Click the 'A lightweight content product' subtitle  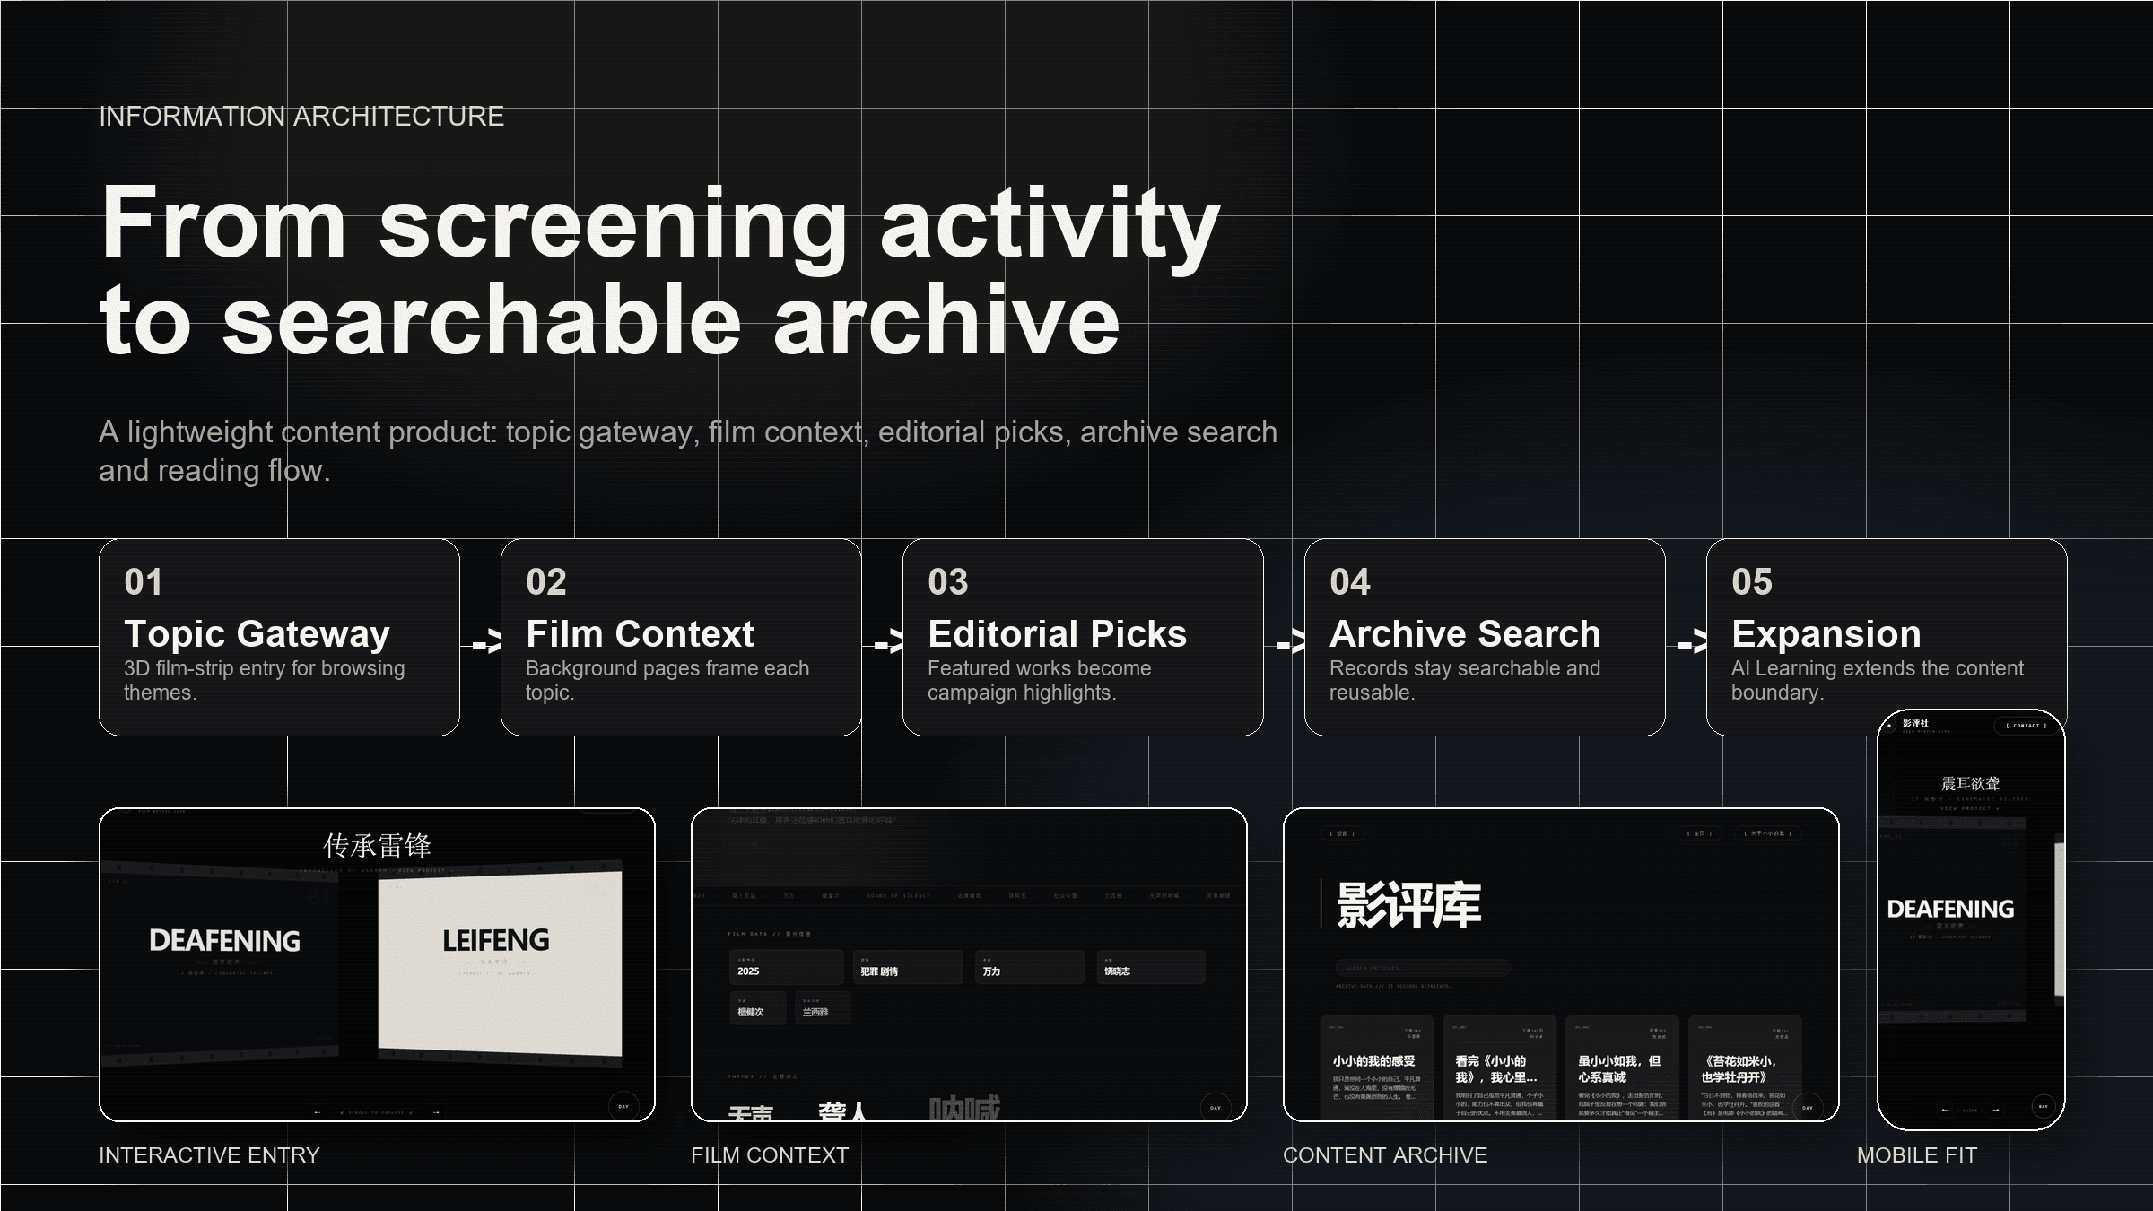(x=688, y=451)
